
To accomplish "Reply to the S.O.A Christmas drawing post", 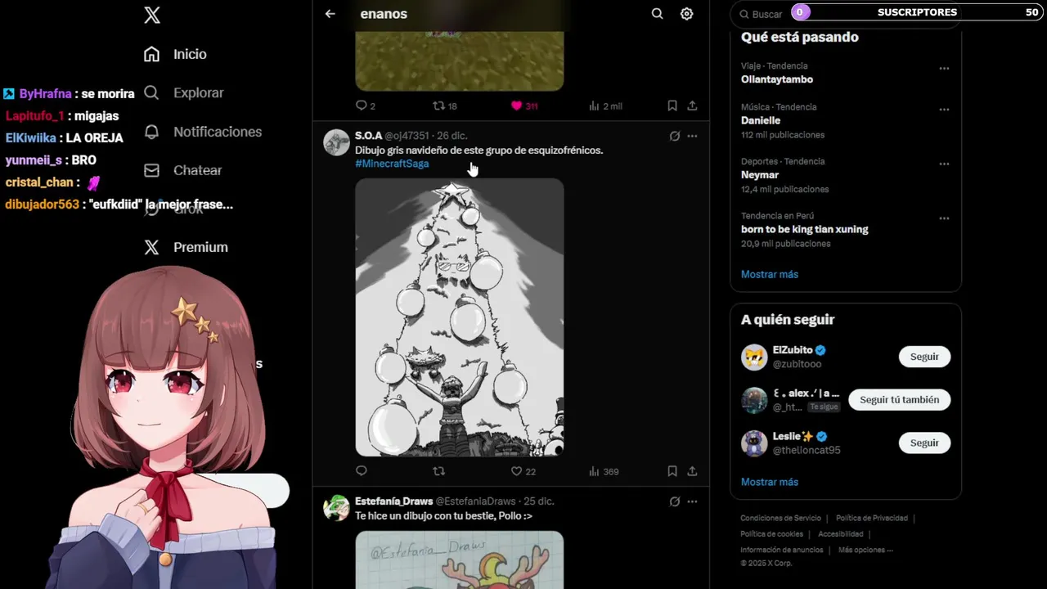I will tap(362, 471).
